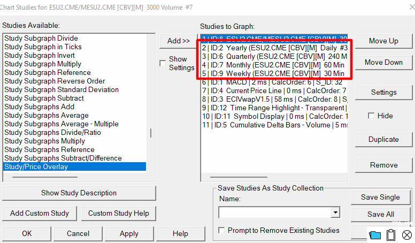This screenshot has width=415, height=243.
Task: Select Study Subgraph Subtract
Action: 75,98
